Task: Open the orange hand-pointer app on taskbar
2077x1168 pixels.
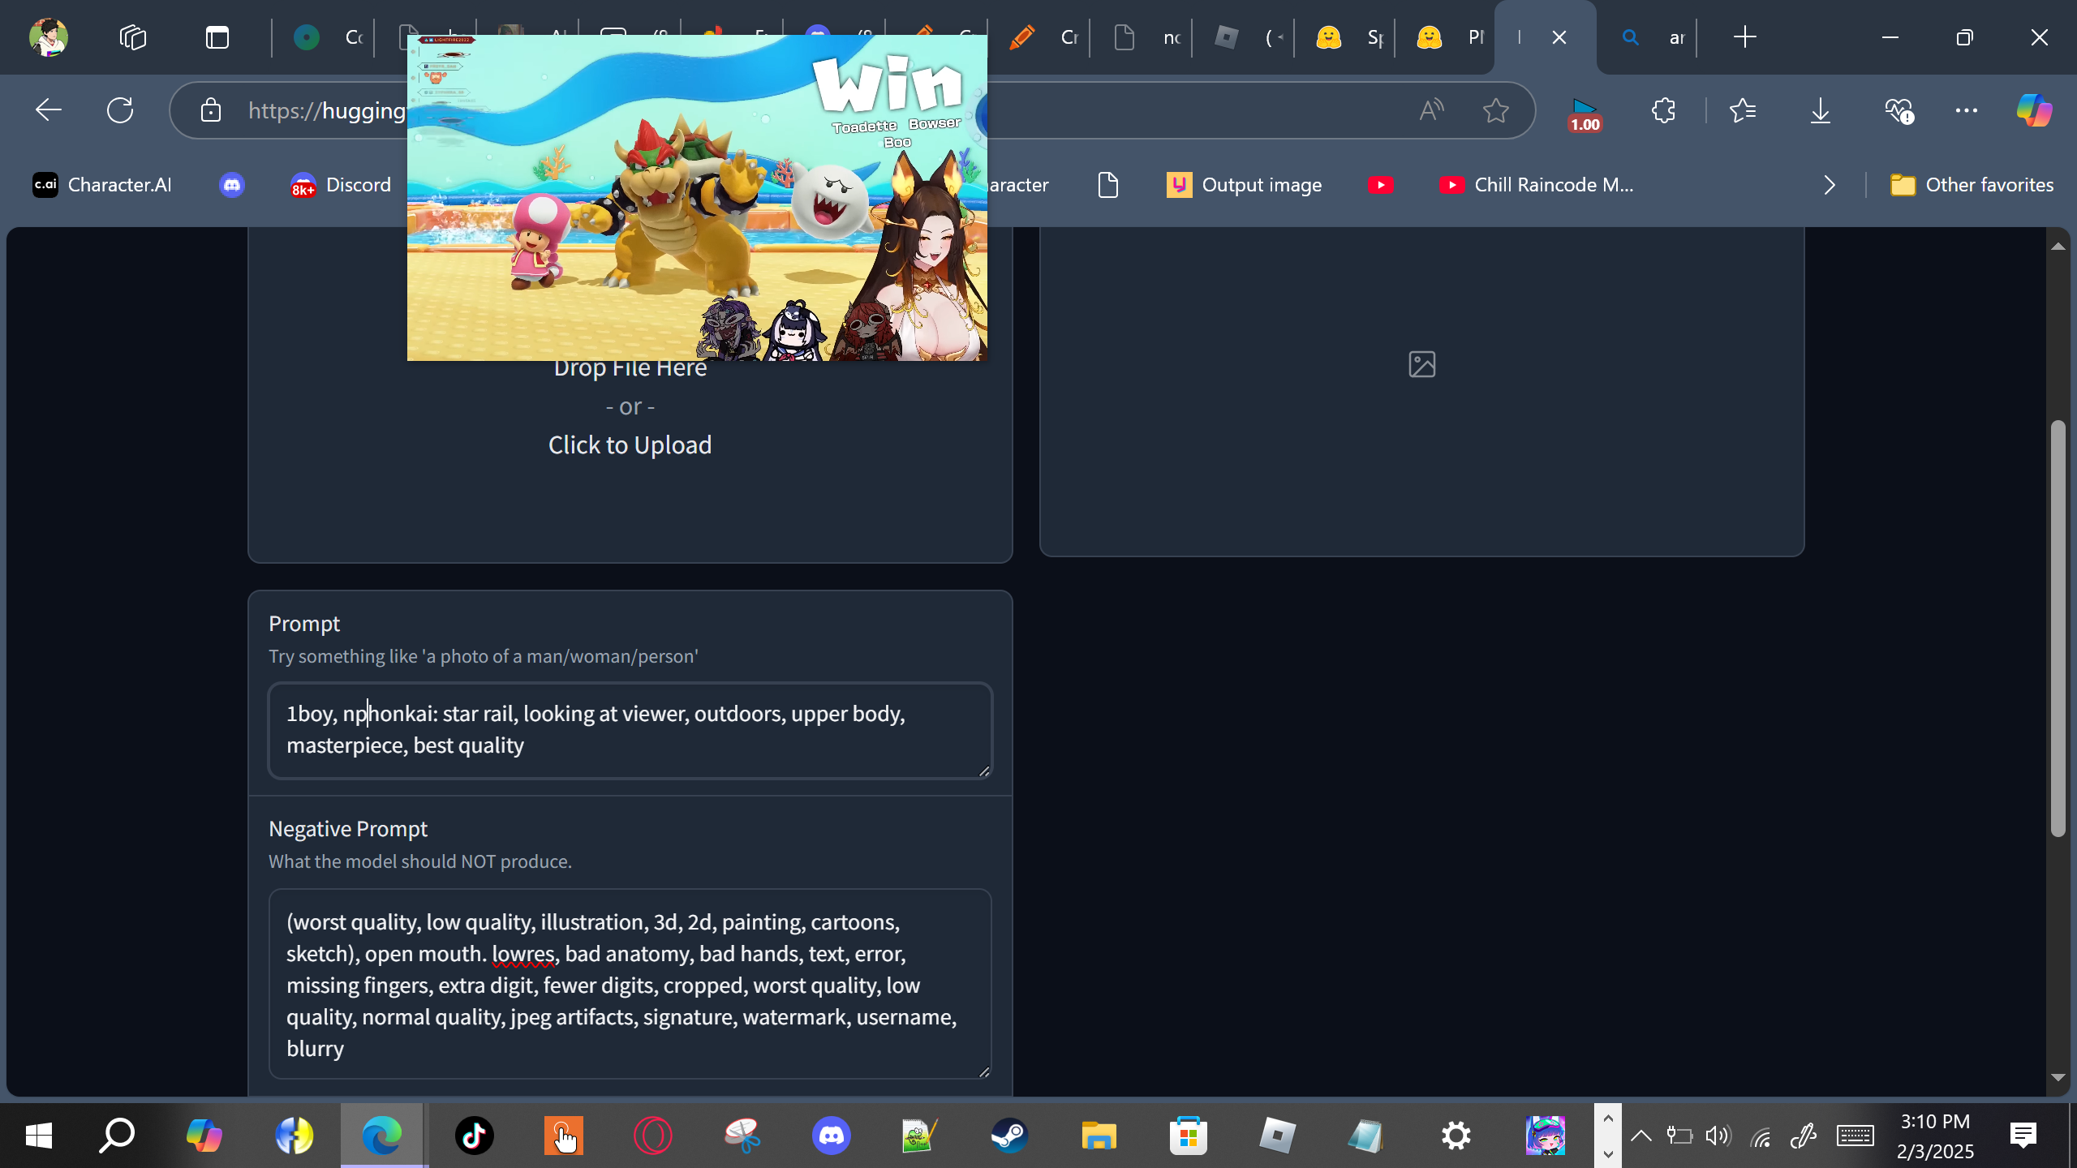Action: (564, 1136)
